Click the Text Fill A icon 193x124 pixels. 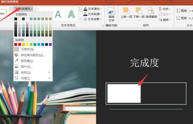(x=85, y=9)
